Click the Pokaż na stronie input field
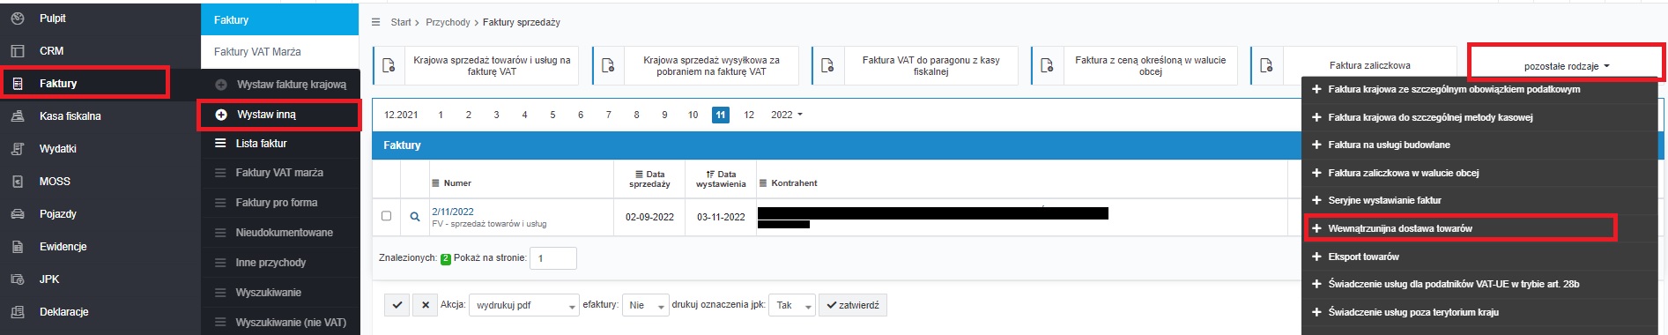Viewport: 1668px width, 335px height. pos(553,258)
